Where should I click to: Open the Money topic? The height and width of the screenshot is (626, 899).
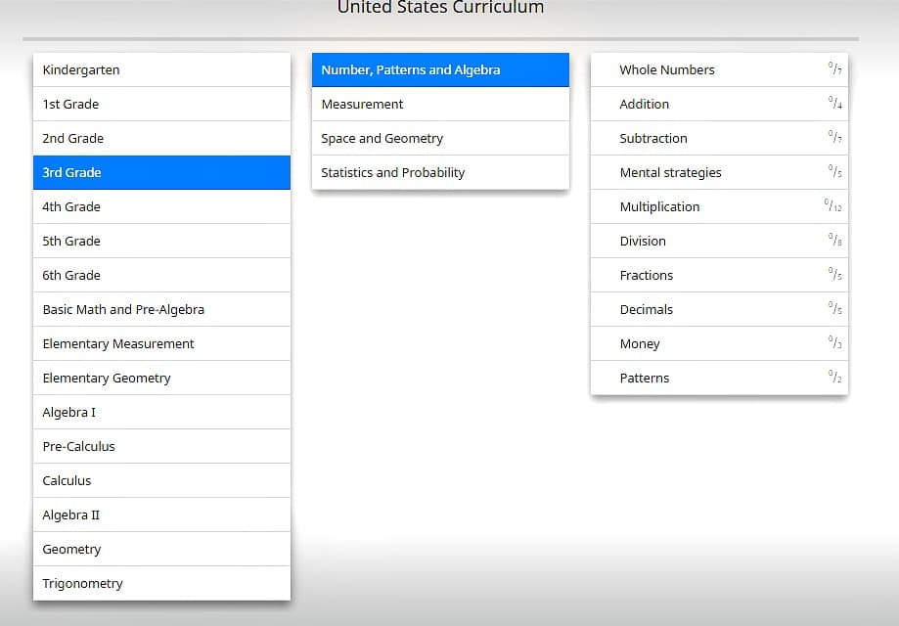pos(719,344)
